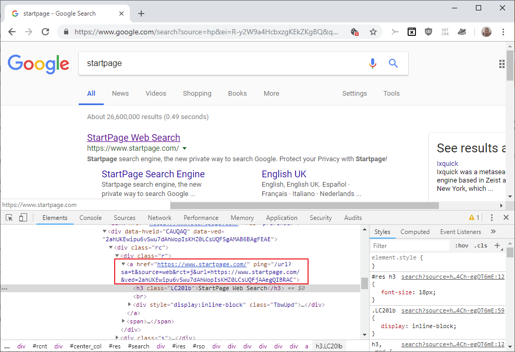Switch to the Event Listeners tab
The image size is (515, 352).
[x=460, y=232]
